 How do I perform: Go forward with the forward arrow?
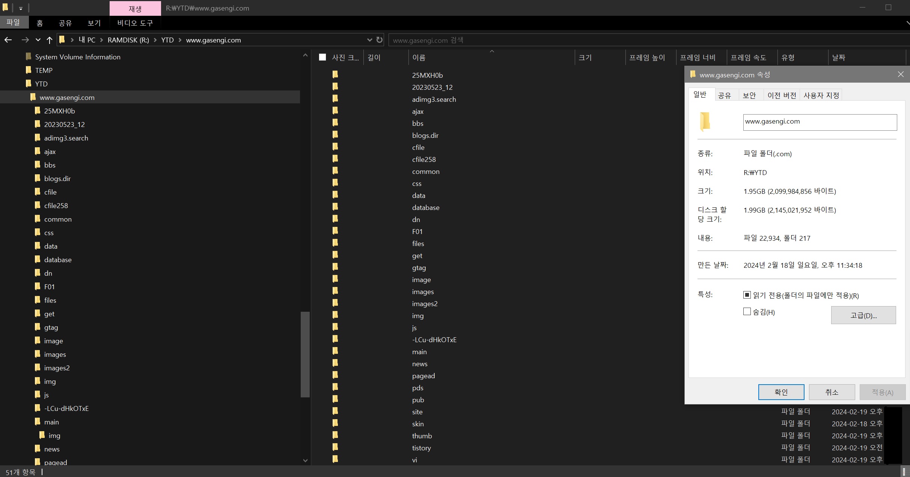click(25, 40)
